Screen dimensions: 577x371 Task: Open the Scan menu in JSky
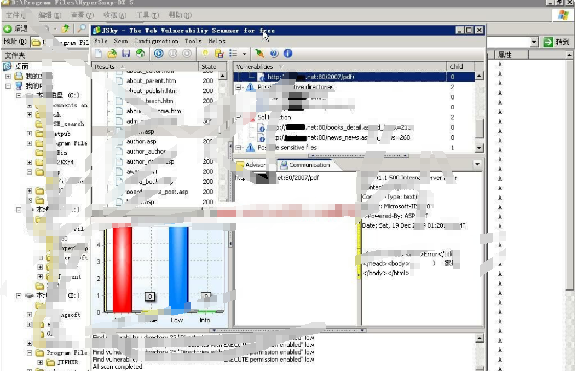120,41
